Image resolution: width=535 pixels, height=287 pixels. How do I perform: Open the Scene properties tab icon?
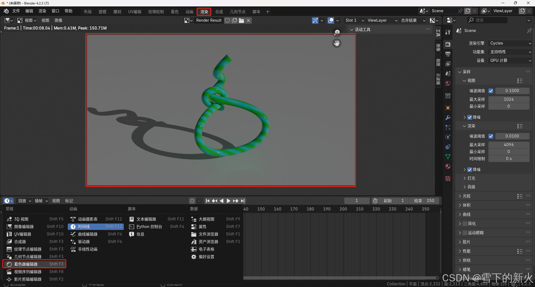448,73
